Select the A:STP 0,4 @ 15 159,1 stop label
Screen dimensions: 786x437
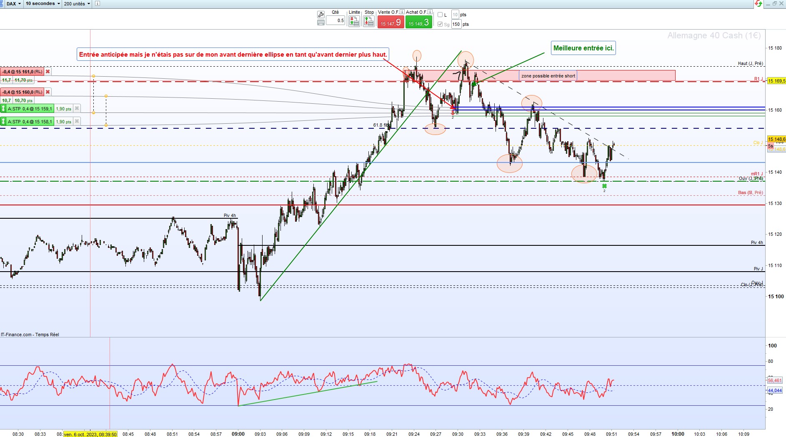(30, 109)
